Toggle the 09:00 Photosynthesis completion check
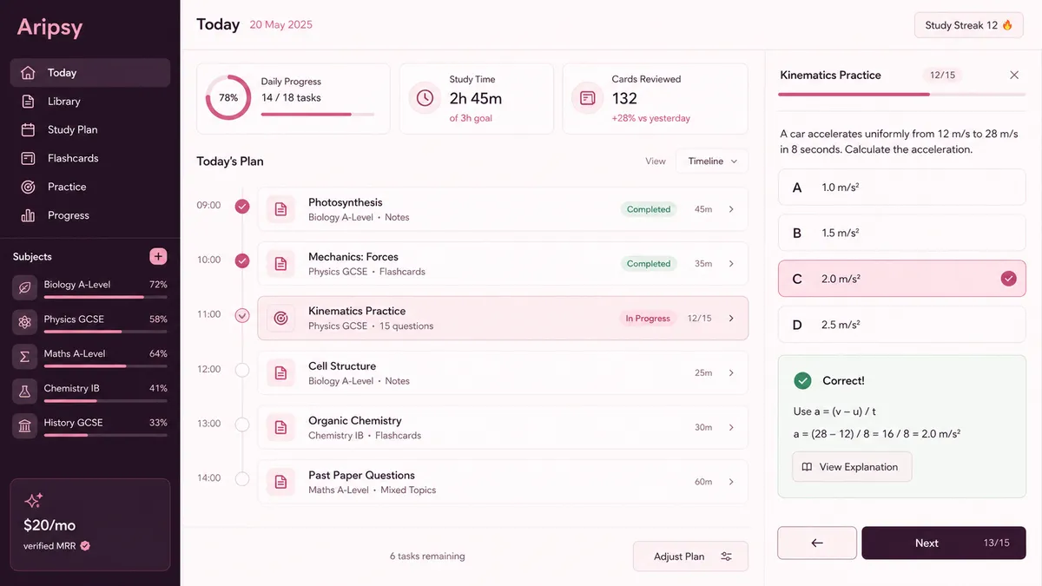Viewport: 1042px width, 586px height. (242, 207)
